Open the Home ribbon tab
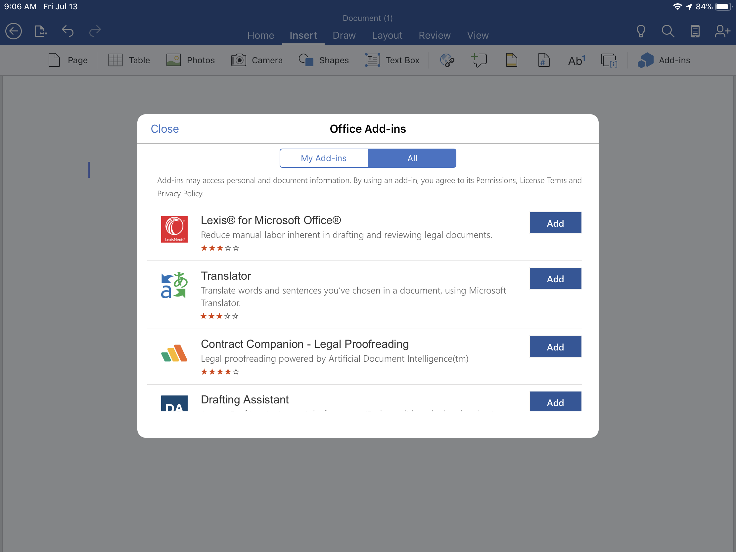This screenshot has width=736, height=552. 260,35
